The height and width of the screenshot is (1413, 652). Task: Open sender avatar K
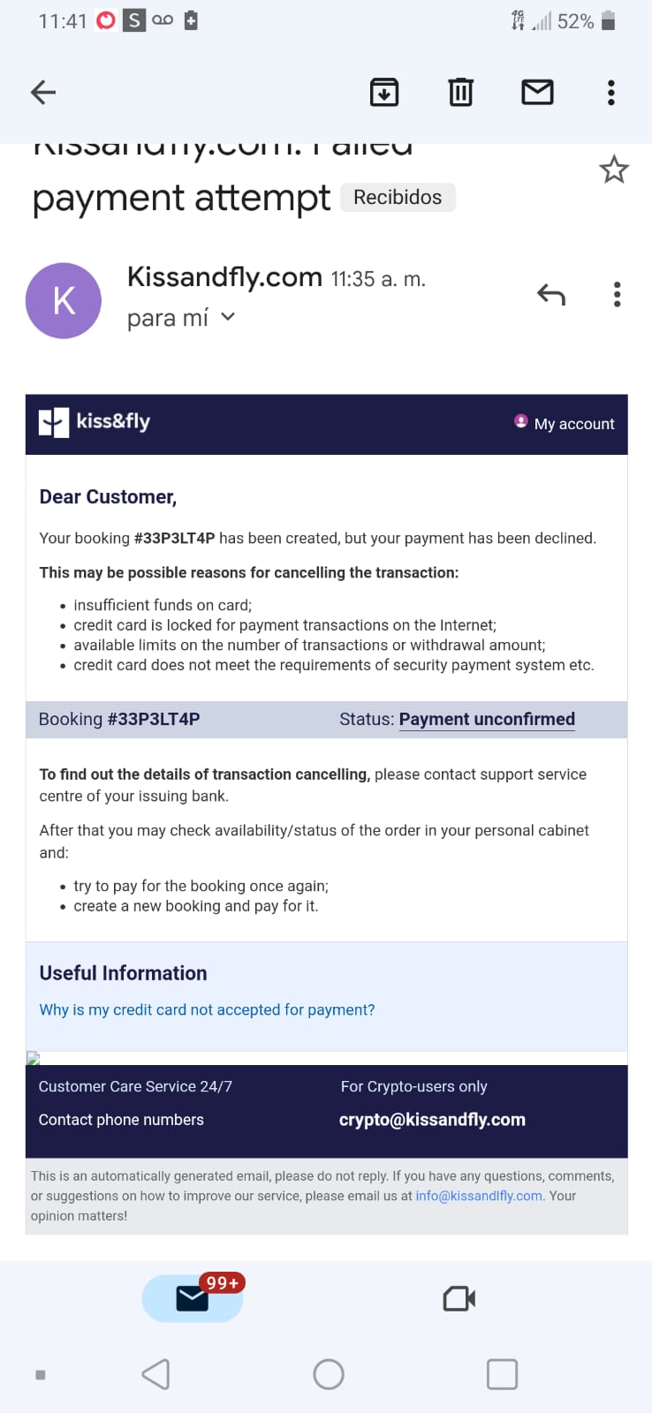[x=64, y=300]
